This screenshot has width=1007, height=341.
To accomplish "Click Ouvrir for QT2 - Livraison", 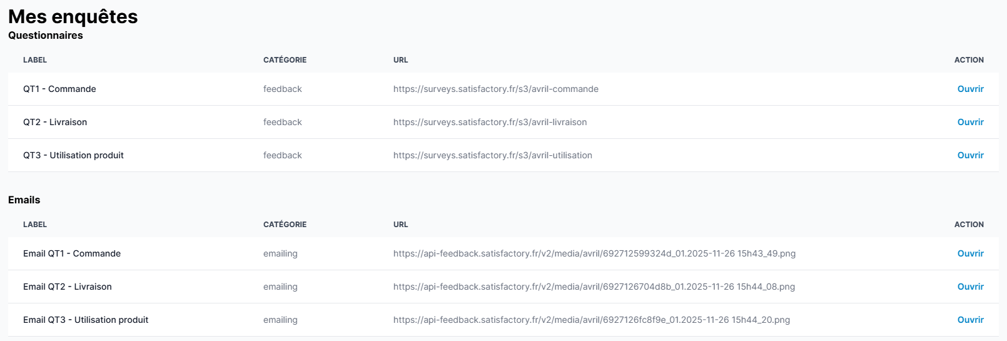I will coord(970,122).
